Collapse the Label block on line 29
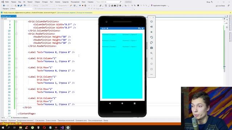 coord(16,89)
